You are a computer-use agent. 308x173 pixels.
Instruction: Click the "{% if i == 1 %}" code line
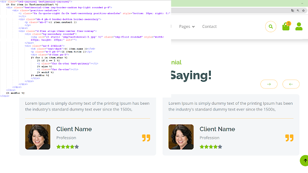48,61
